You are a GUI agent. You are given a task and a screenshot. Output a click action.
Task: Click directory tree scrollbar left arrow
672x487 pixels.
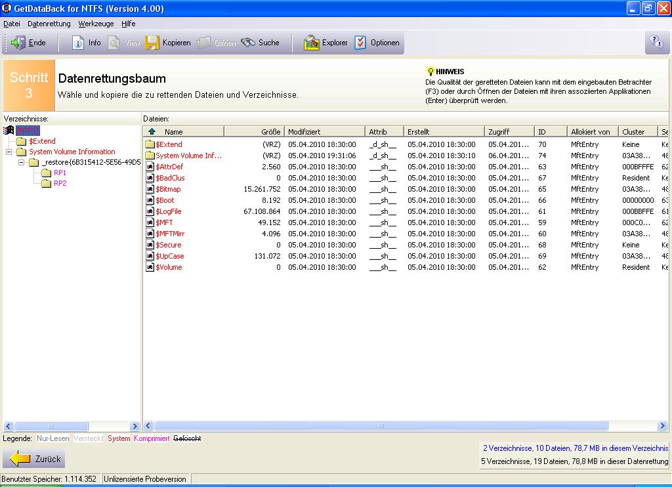[x=9, y=426]
